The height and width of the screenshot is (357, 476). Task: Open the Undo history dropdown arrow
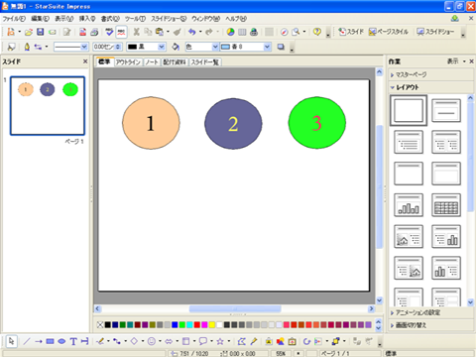pyautogui.click(x=200, y=32)
